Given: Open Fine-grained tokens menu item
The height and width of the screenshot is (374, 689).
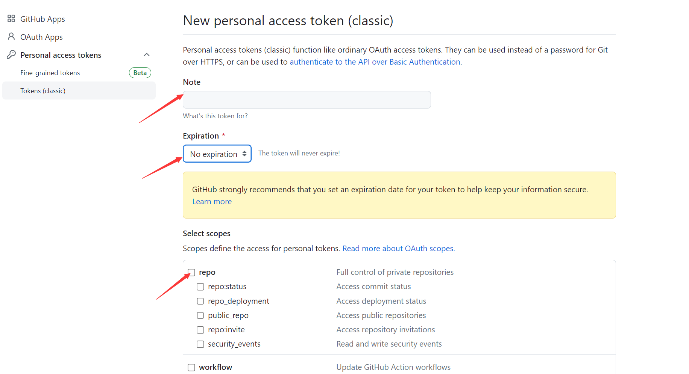Looking at the screenshot, I should point(50,73).
